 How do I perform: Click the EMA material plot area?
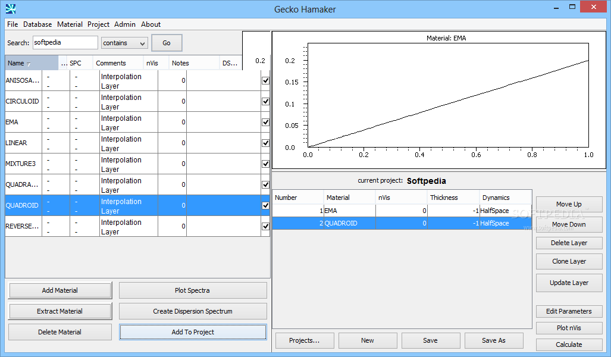pyautogui.click(x=448, y=95)
